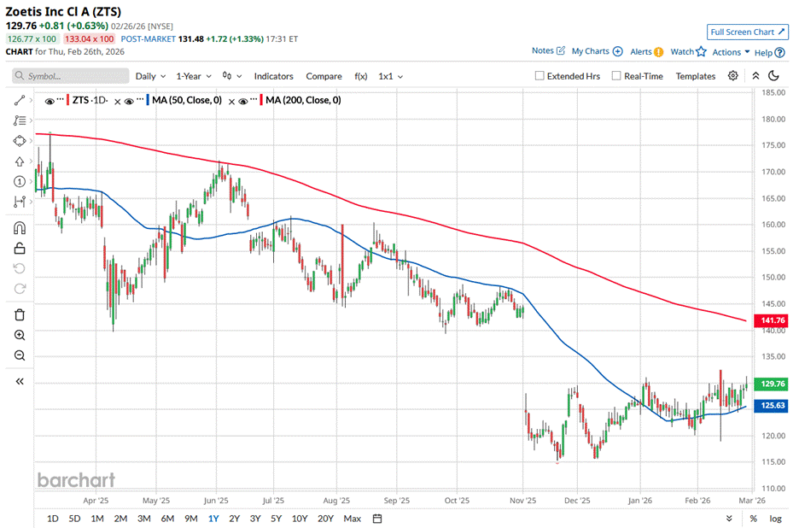This screenshot has width=799, height=528.
Task: Open Alerts notification icon
Action: coord(659,51)
